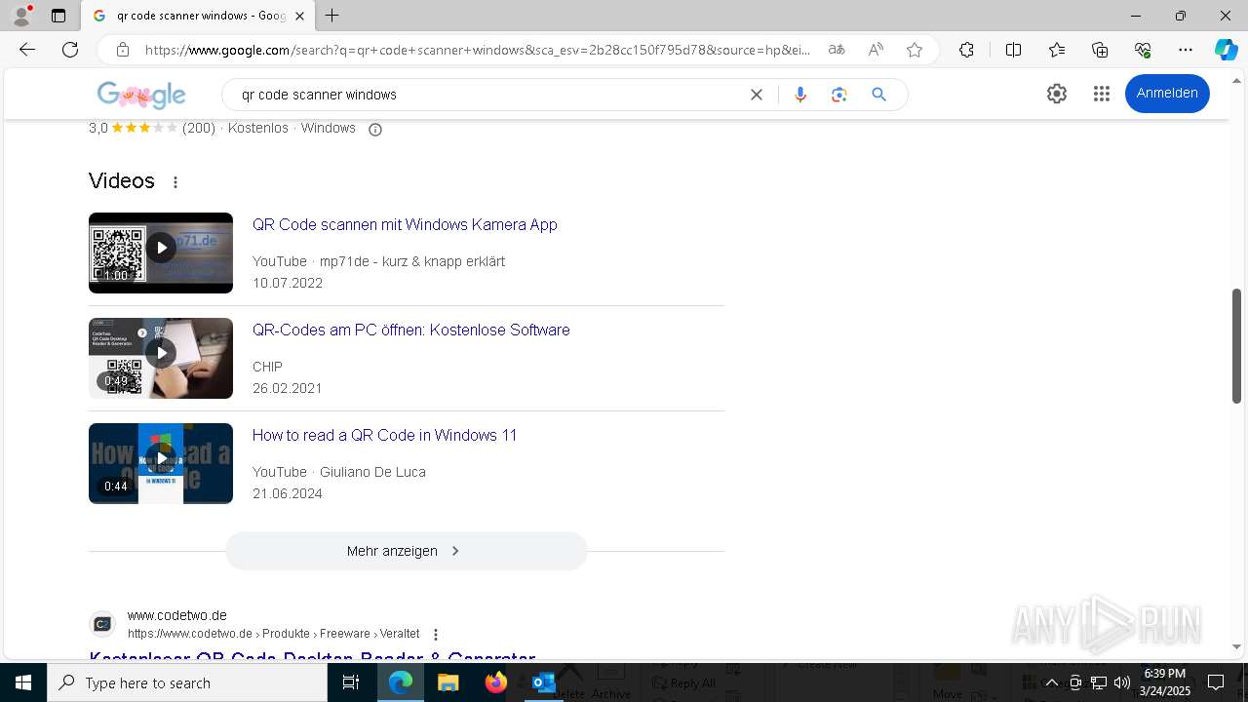Open the Edge profile icon

21,16
